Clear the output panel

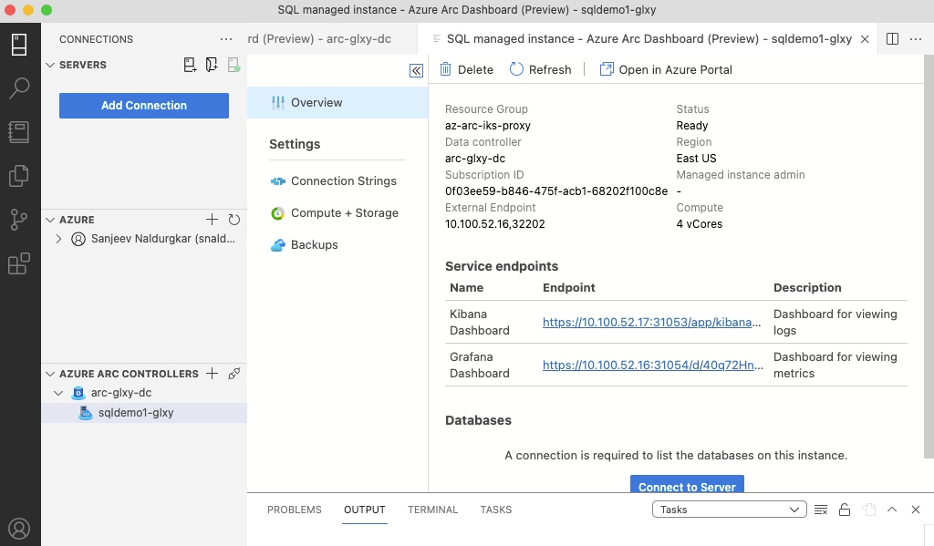[820, 510]
